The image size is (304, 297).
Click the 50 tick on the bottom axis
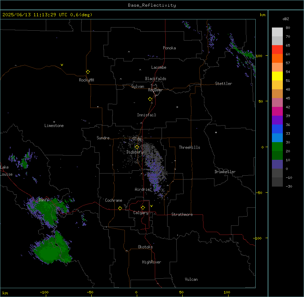181,292
